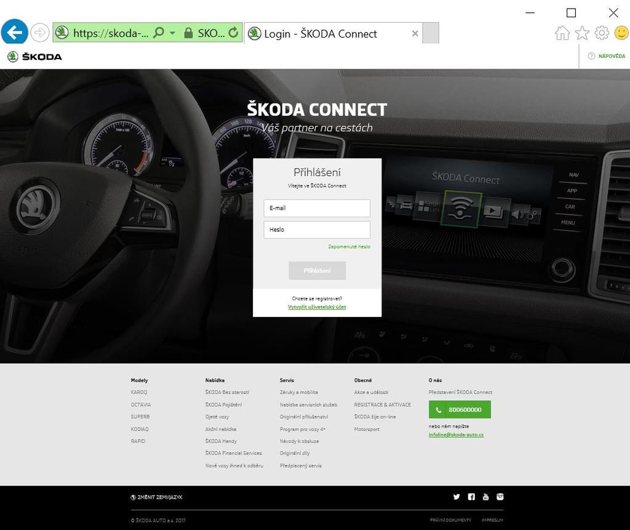Open the KAROQ model link
Screen dimensions: 630x530
pyautogui.click(x=139, y=392)
